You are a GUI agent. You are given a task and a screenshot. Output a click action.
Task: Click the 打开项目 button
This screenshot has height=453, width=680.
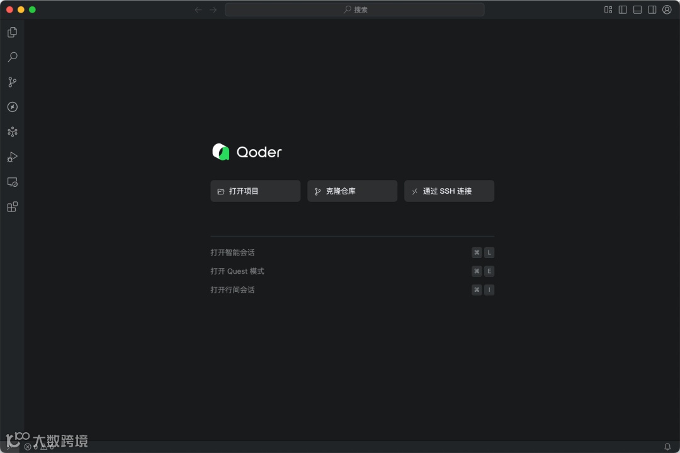point(256,191)
